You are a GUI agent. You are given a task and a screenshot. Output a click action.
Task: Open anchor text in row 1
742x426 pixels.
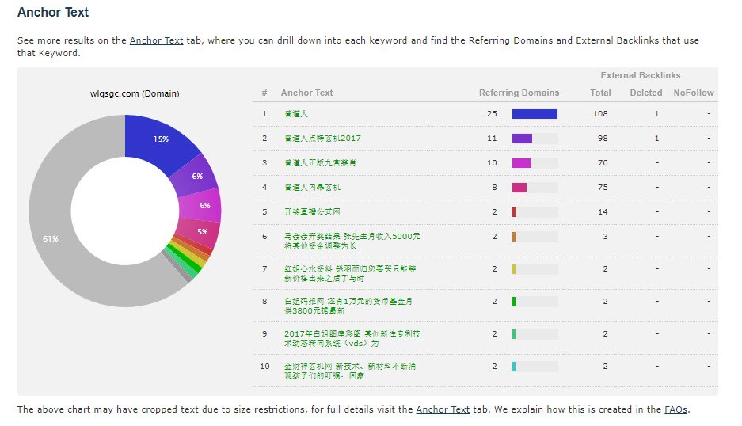[x=296, y=114]
